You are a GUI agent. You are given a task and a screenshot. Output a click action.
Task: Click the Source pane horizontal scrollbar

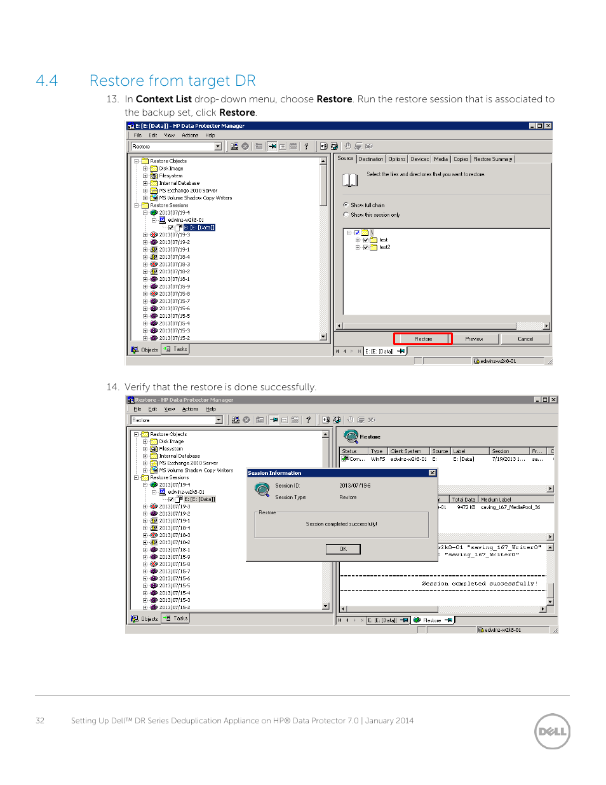443,325
